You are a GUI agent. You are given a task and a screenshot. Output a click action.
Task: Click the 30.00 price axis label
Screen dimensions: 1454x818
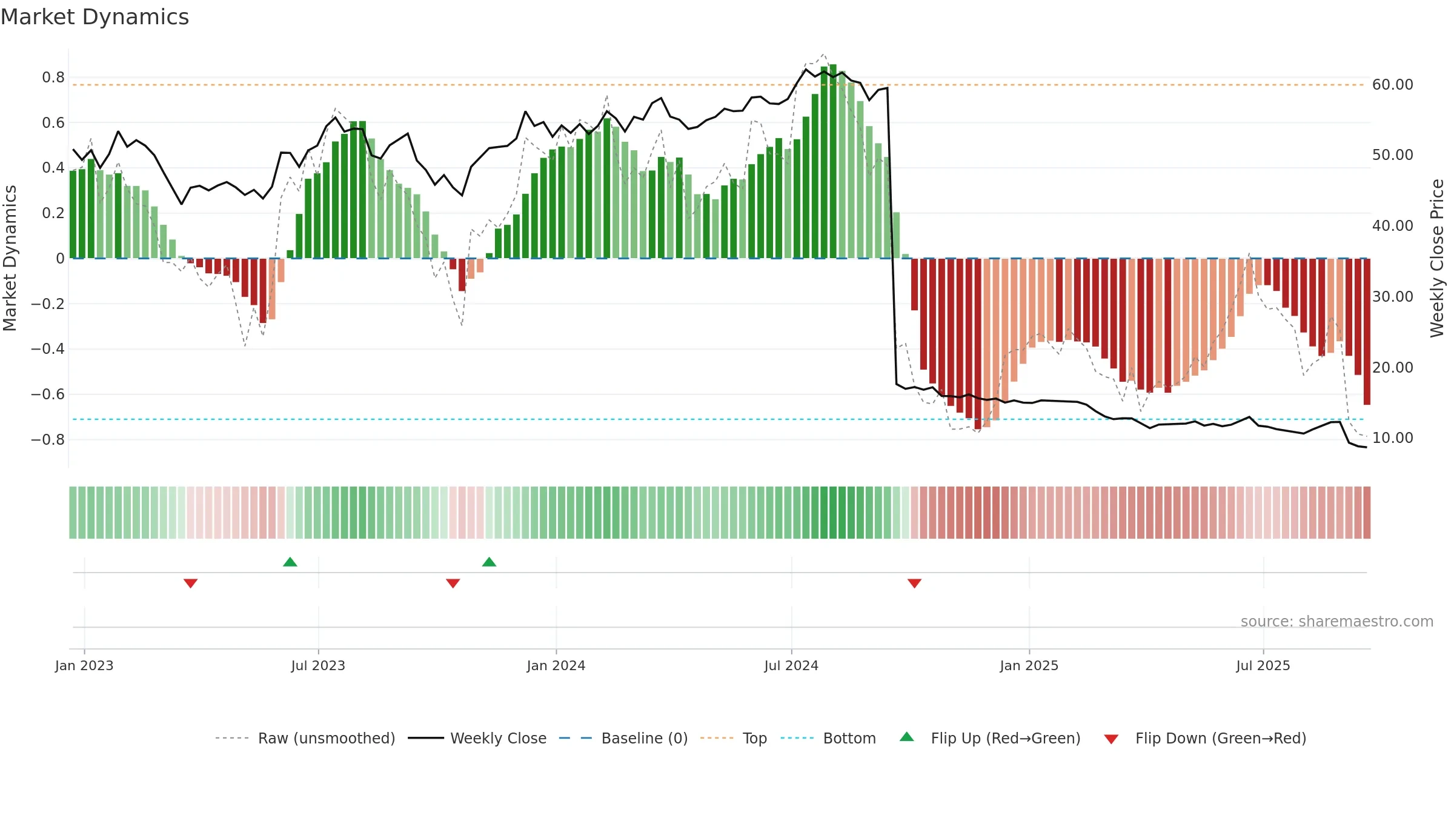pyautogui.click(x=1393, y=296)
